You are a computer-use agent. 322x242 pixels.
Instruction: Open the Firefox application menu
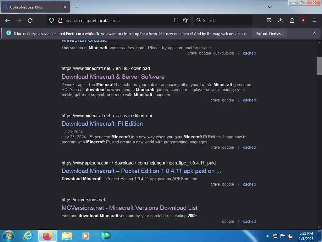tap(314, 20)
